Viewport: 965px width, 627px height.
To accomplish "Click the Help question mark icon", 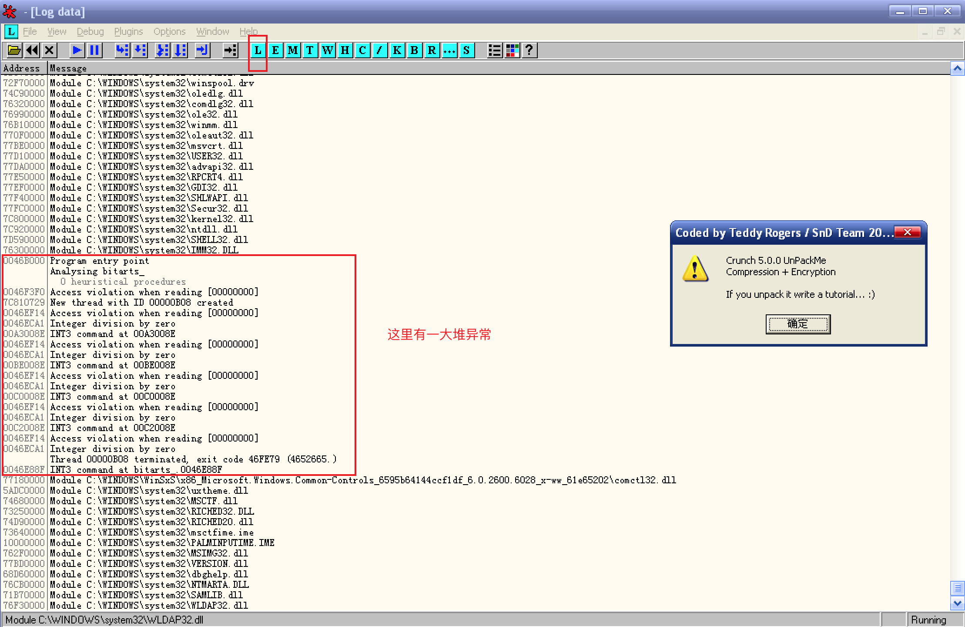I will point(529,51).
